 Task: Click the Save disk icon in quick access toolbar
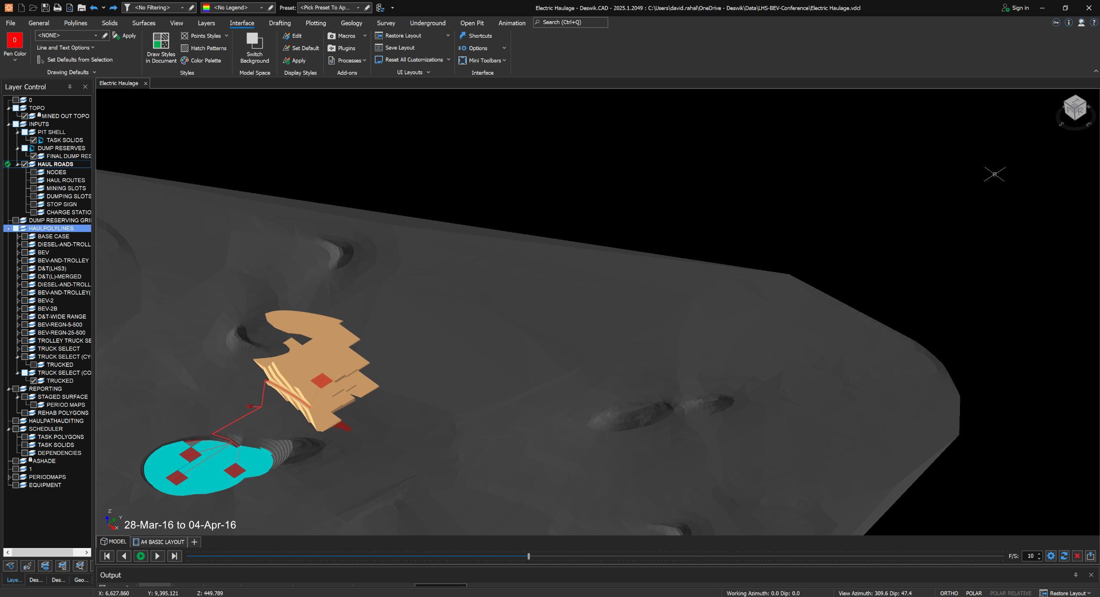tap(45, 8)
